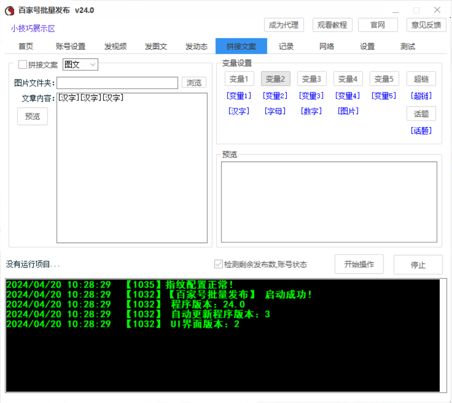Insert the [变量4] placeholder link
The image size is (452, 403).
coord(348,96)
